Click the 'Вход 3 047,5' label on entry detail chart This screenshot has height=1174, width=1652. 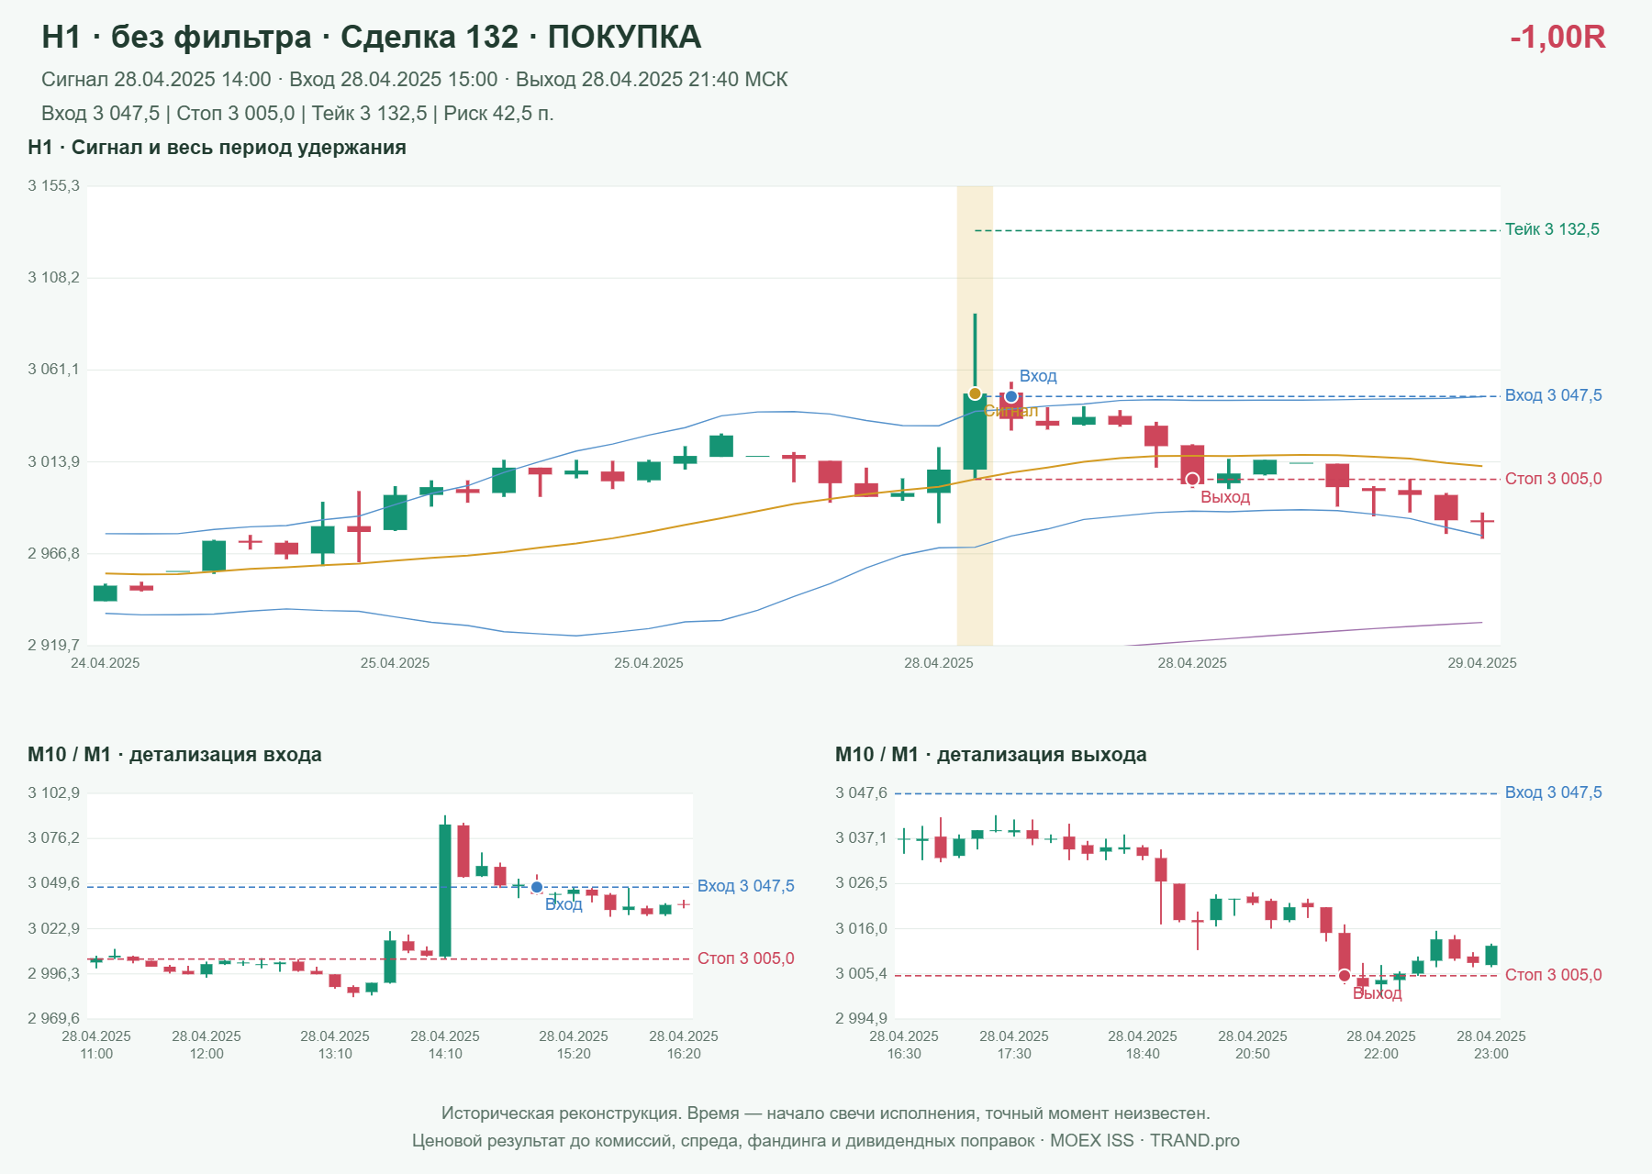tap(746, 886)
